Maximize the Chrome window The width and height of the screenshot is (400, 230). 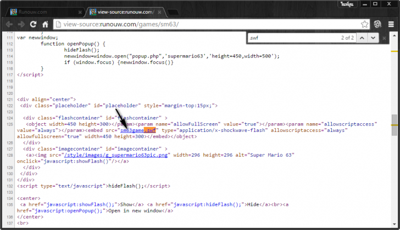(375, 4)
